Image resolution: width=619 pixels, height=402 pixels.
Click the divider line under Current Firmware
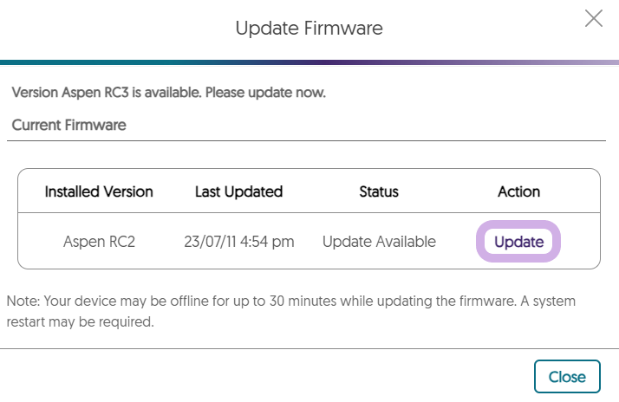(309, 140)
